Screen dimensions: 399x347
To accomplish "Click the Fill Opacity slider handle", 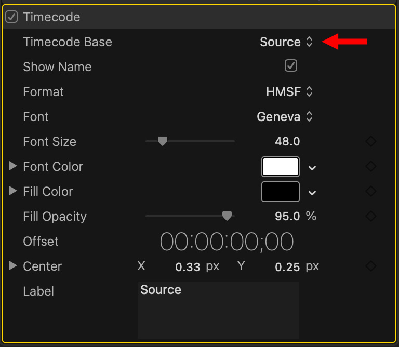I will pos(227,216).
